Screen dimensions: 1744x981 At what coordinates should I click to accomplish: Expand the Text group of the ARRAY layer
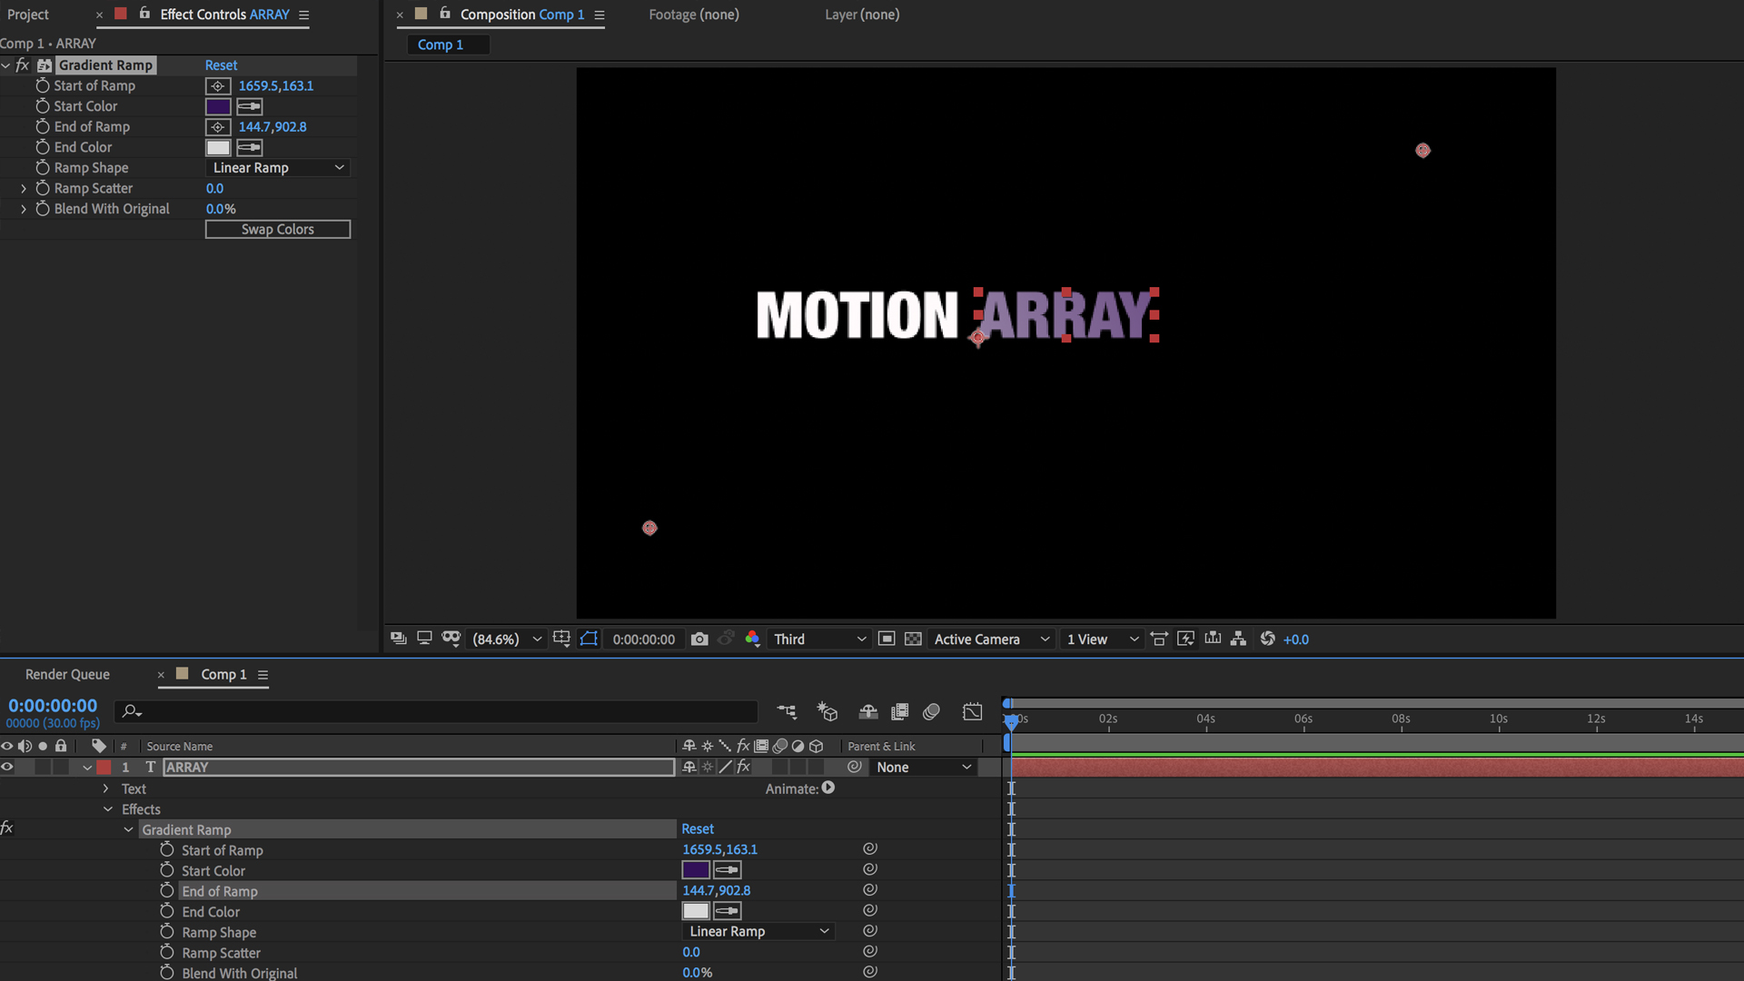[x=105, y=788]
